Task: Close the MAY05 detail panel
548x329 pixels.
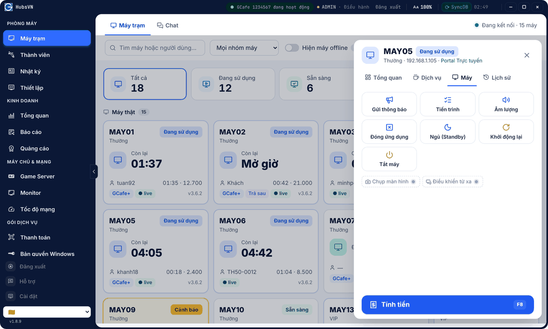Action: pyautogui.click(x=527, y=55)
